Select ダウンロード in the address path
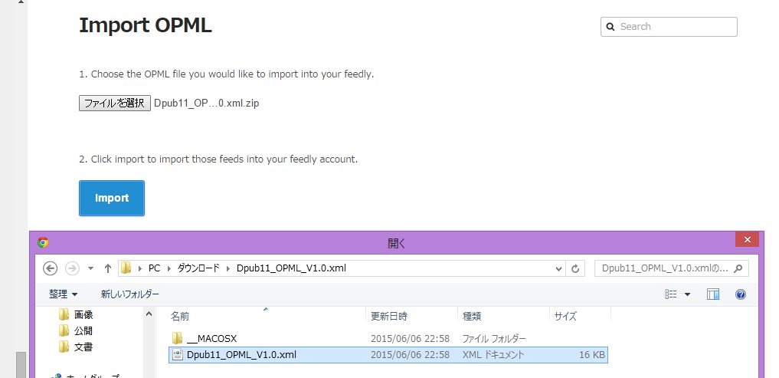This screenshot has height=378, width=779. point(198,268)
